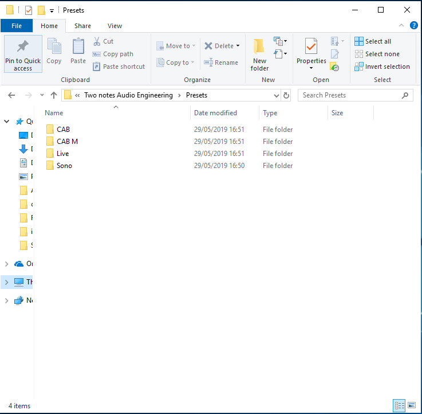Open the address bar history dropdown
The height and width of the screenshot is (414, 422).
[277, 95]
